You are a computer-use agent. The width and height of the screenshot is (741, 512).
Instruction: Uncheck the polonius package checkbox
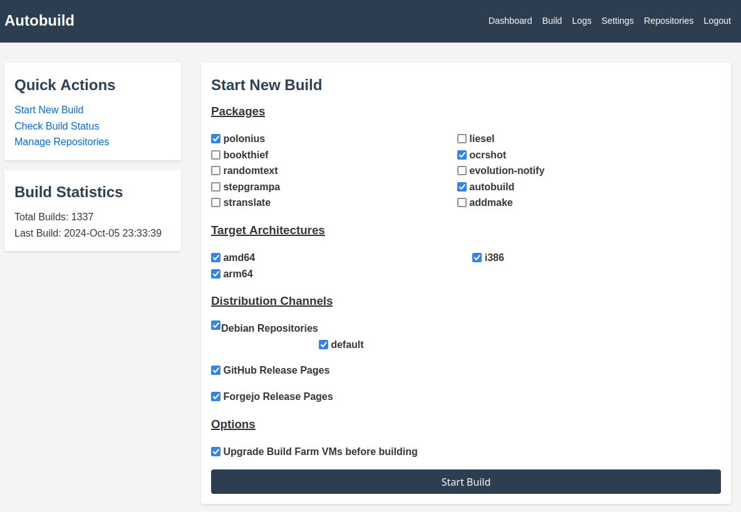215,139
